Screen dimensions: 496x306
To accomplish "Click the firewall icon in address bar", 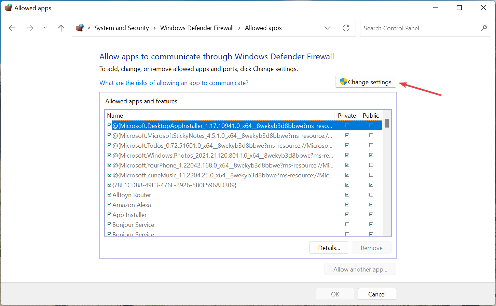I will coord(80,28).
